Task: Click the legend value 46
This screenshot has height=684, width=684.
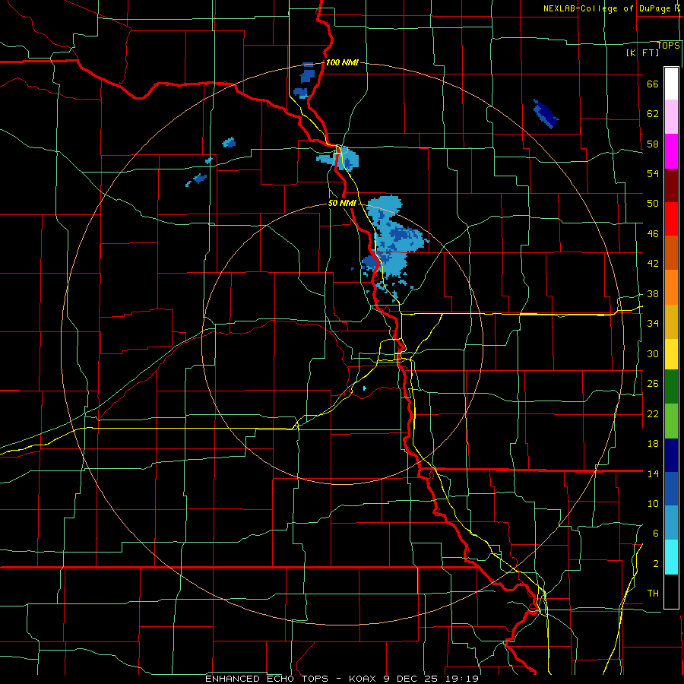Action: pos(653,234)
